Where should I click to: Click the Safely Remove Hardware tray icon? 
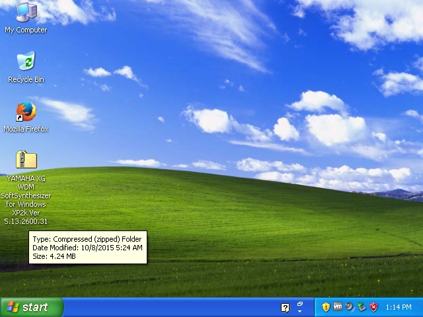coord(362,307)
